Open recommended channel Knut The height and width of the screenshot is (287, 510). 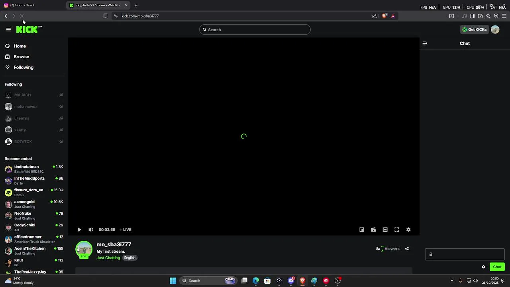click(x=34, y=262)
